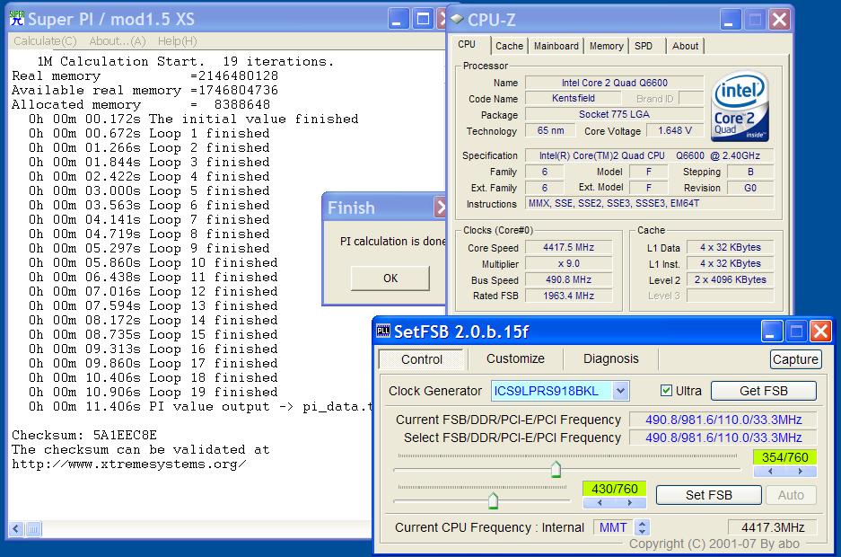Click the http://www.xtremesystems.org/ text
The image size is (841, 557).
[x=128, y=464]
